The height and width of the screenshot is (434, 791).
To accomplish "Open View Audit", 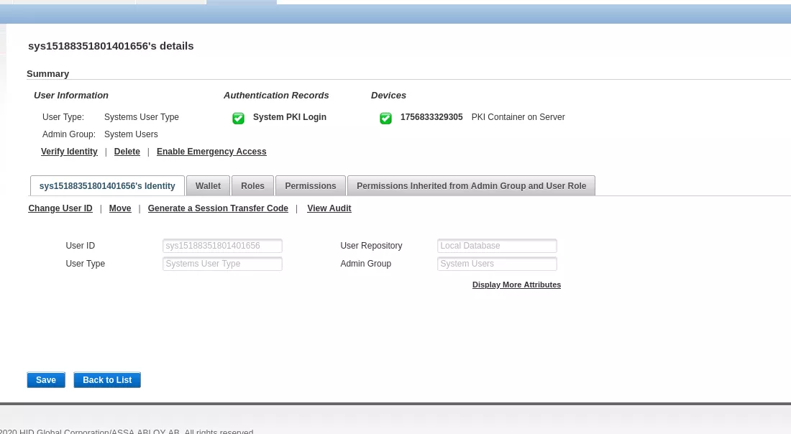I will pos(329,208).
